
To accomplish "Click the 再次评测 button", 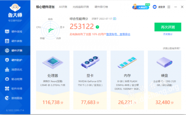I will pos(168,27).
